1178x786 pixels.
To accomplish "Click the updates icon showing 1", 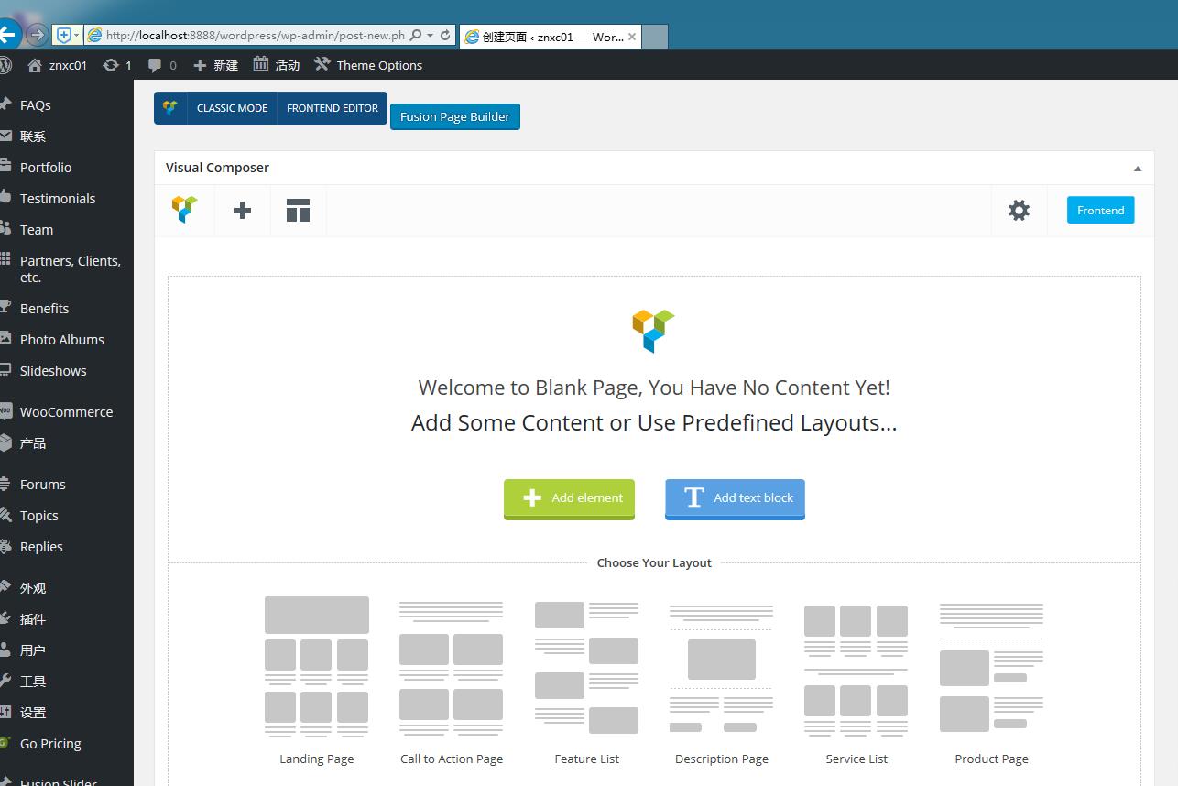I will (x=117, y=65).
